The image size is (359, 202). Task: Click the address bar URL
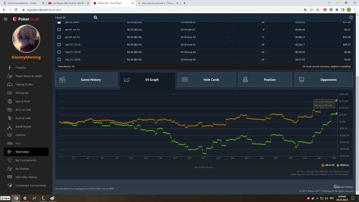click(44, 10)
